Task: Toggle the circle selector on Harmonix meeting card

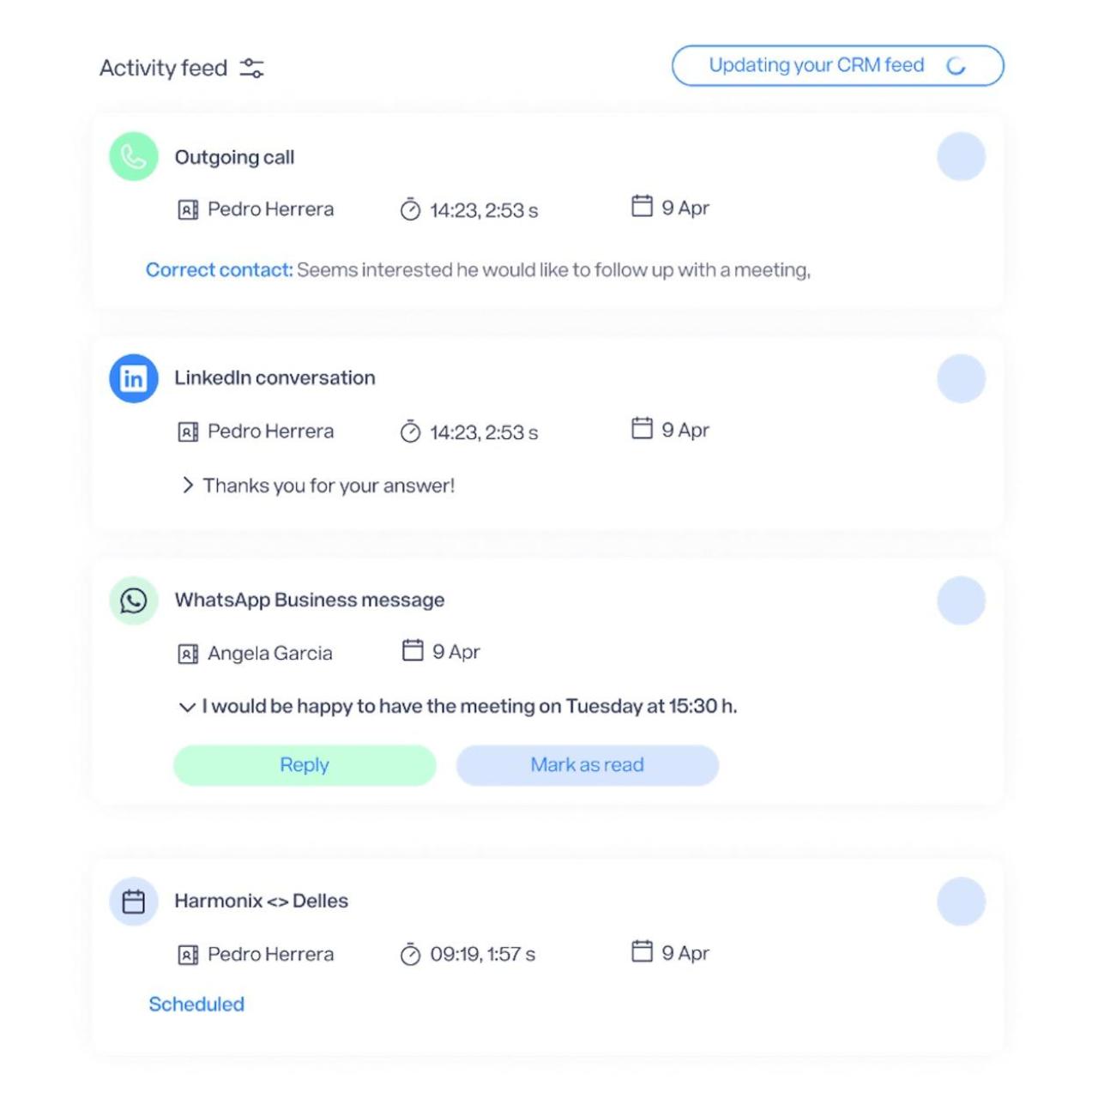Action: (961, 902)
